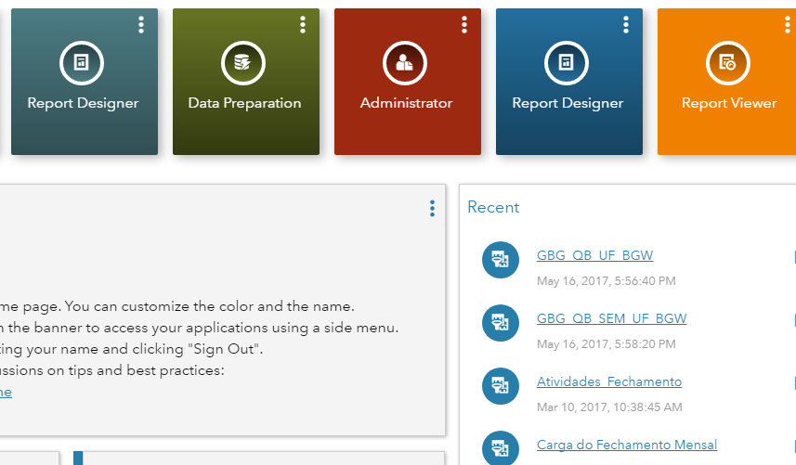Open the welcome panel's blue three-dot menu
This screenshot has height=465, width=796.
[x=432, y=209]
